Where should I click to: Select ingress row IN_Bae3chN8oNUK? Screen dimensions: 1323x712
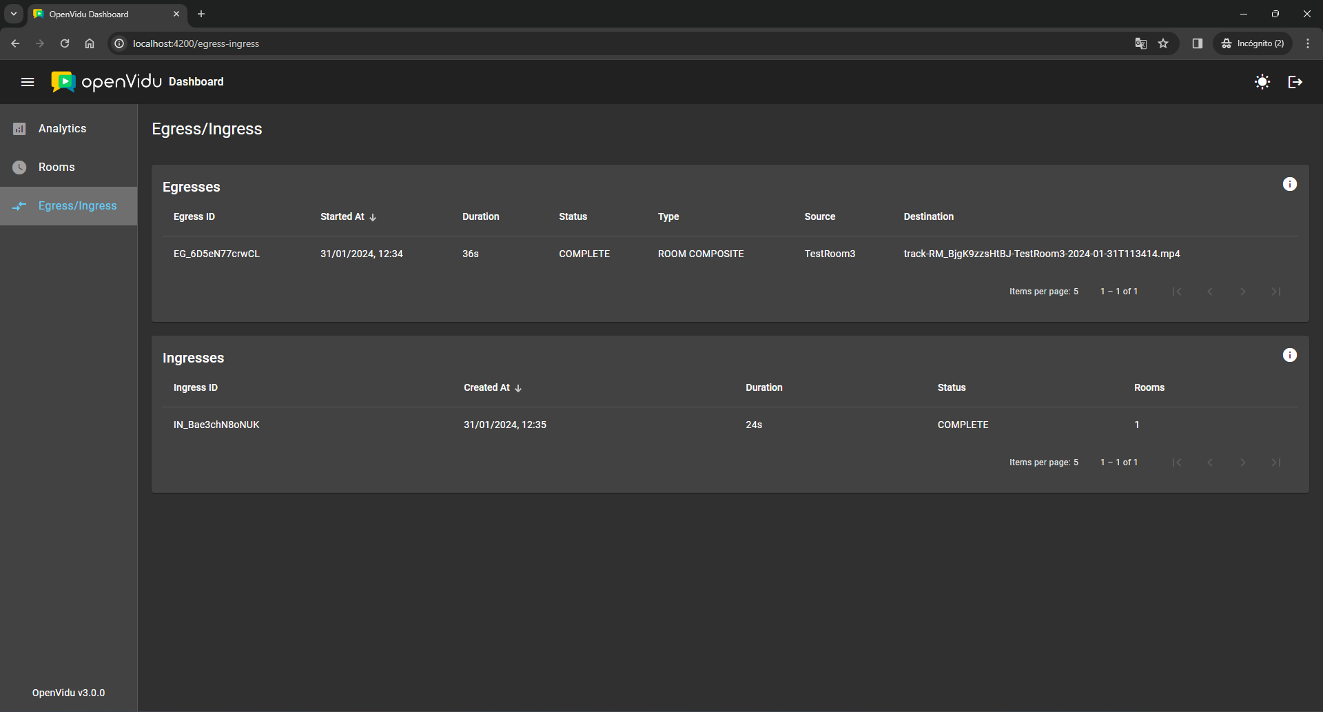click(216, 425)
